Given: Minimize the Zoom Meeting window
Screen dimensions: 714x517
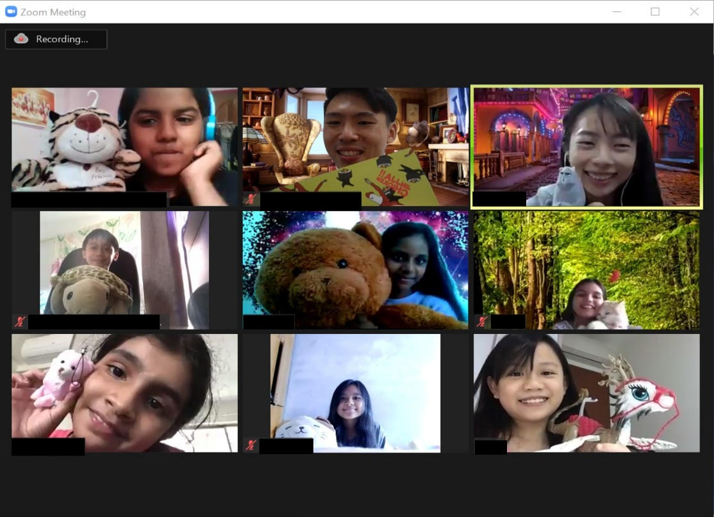Looking at the screenshot, I should tap(617, 12).
